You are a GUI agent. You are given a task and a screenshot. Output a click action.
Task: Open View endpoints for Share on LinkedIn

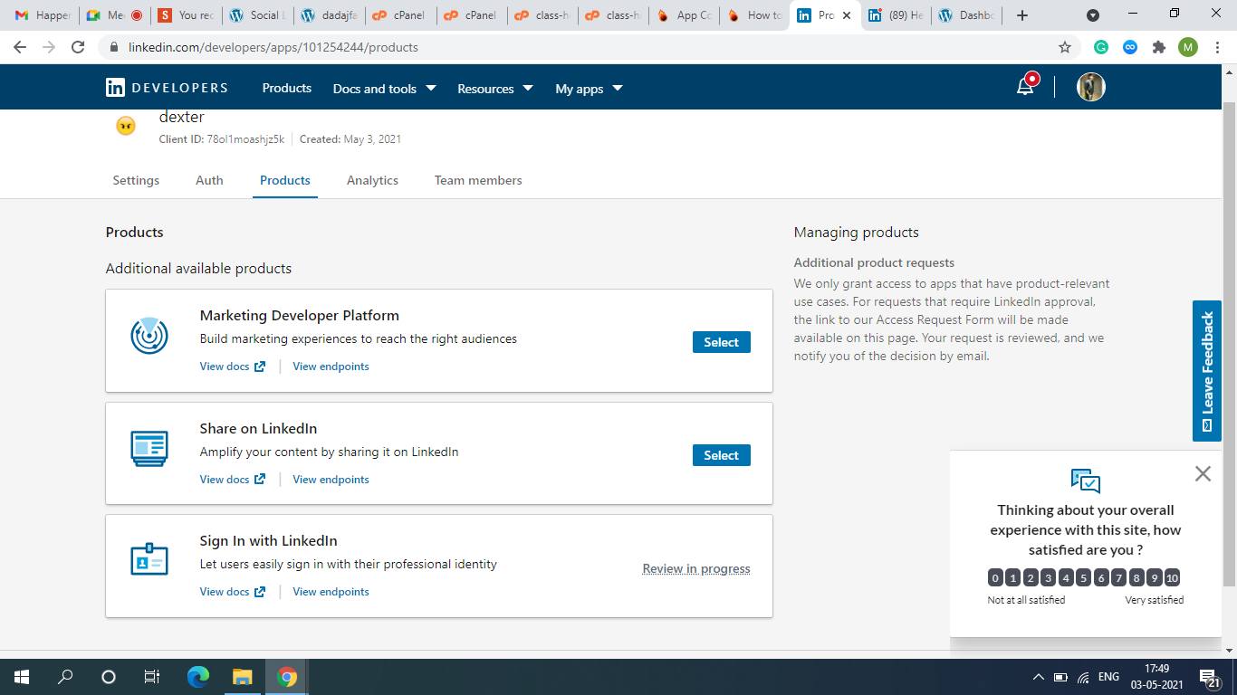coord(331,480)
